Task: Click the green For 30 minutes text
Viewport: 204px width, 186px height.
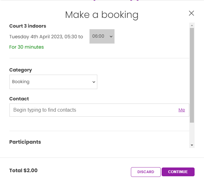Action: tap(27, 47)
